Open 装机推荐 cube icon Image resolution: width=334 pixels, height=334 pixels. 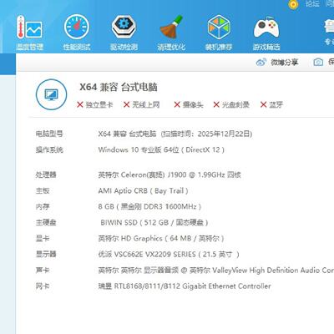point(219,27)
